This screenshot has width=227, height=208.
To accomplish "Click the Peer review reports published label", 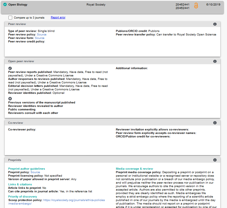I will point(30,72).
